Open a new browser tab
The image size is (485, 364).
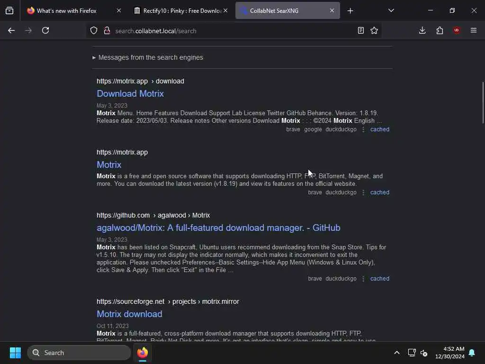350,11
